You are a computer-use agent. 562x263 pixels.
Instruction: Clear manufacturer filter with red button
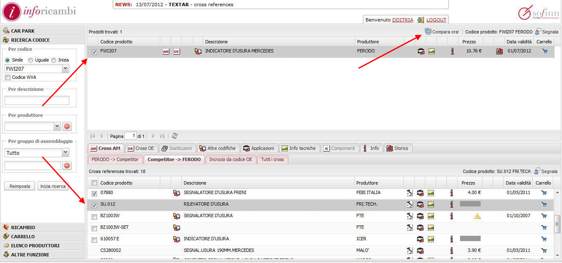[x=67, y=126]
